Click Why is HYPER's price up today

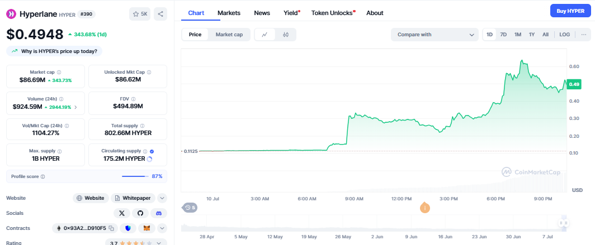point(54,51)
